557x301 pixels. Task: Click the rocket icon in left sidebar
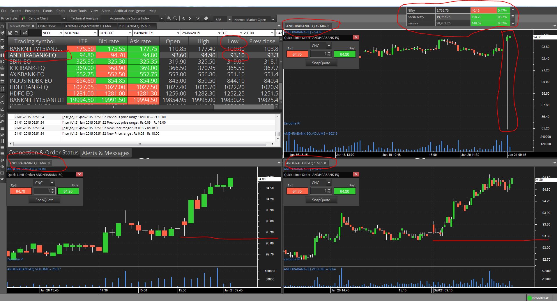(2, 33)
